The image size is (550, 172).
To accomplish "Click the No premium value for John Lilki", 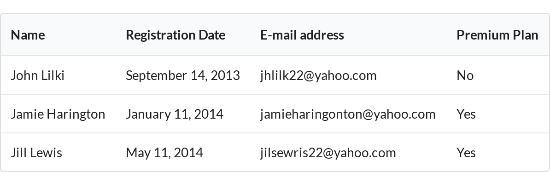I will coord(465,75).
